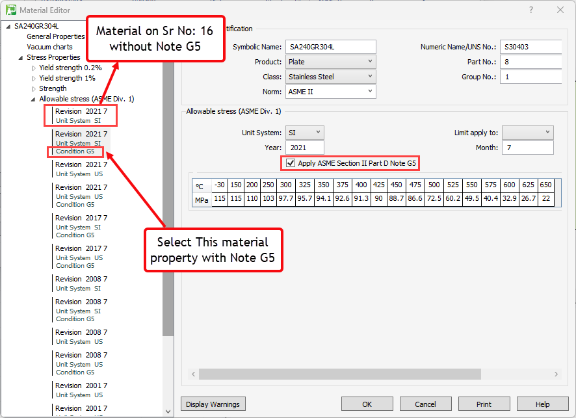
Task: Open the Class dropdown showing Stainless Steel
Action: coord(331,77)
